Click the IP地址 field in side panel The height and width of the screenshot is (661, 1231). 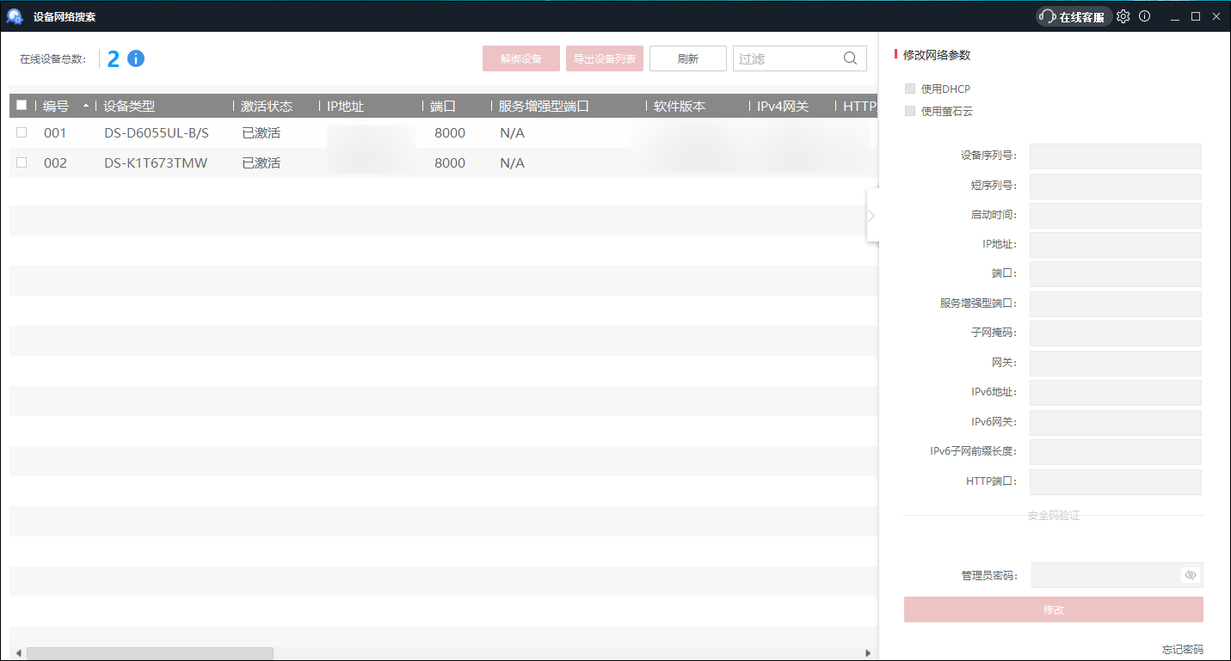point(1116,244)
